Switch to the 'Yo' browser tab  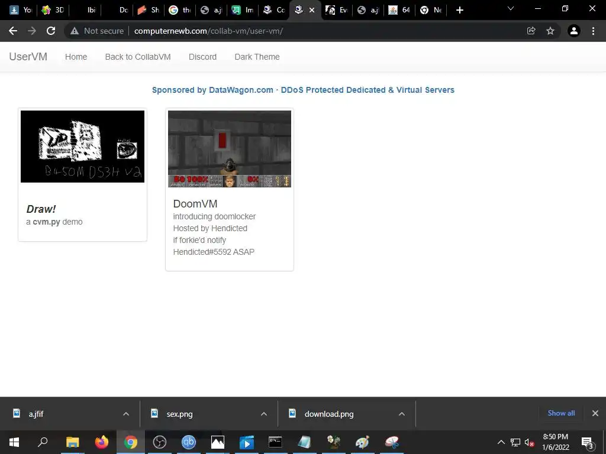(21, 10)
